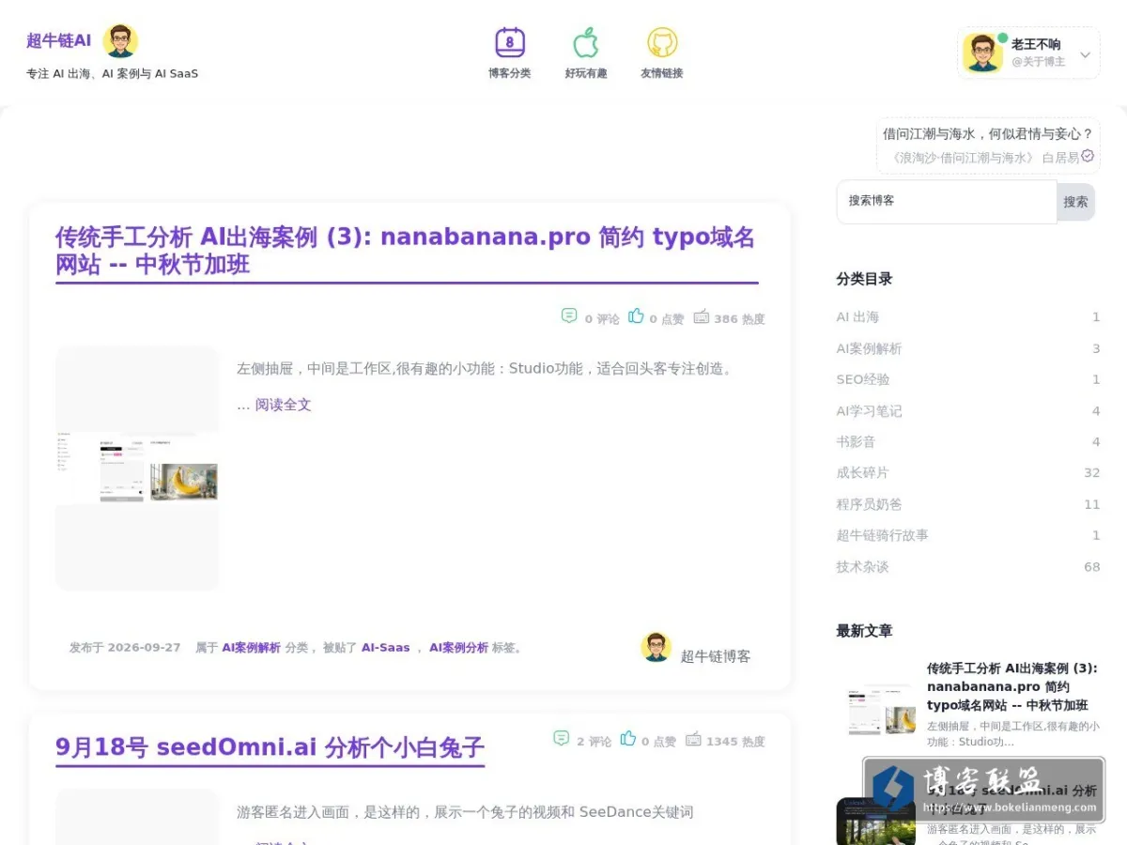The width and height of the screenshot is (1127, 845).
Task: Click the @关于博主 text under 老王不响
Action: coord(1039,62)
